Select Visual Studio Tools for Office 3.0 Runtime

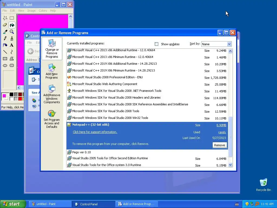pos(147,165)
